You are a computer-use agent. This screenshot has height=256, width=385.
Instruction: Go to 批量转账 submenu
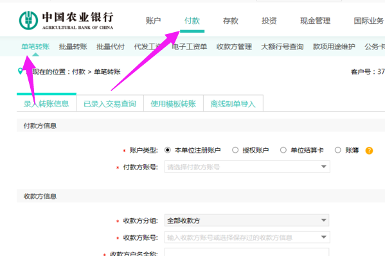click(73, 47)
